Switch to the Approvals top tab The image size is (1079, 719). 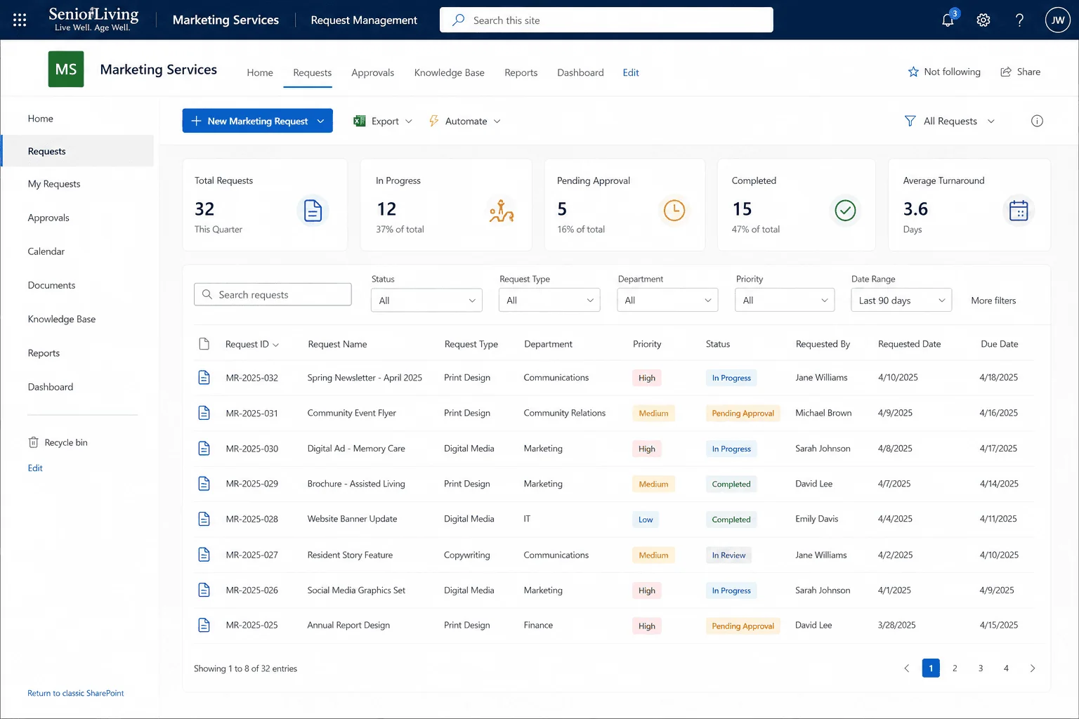372,72
